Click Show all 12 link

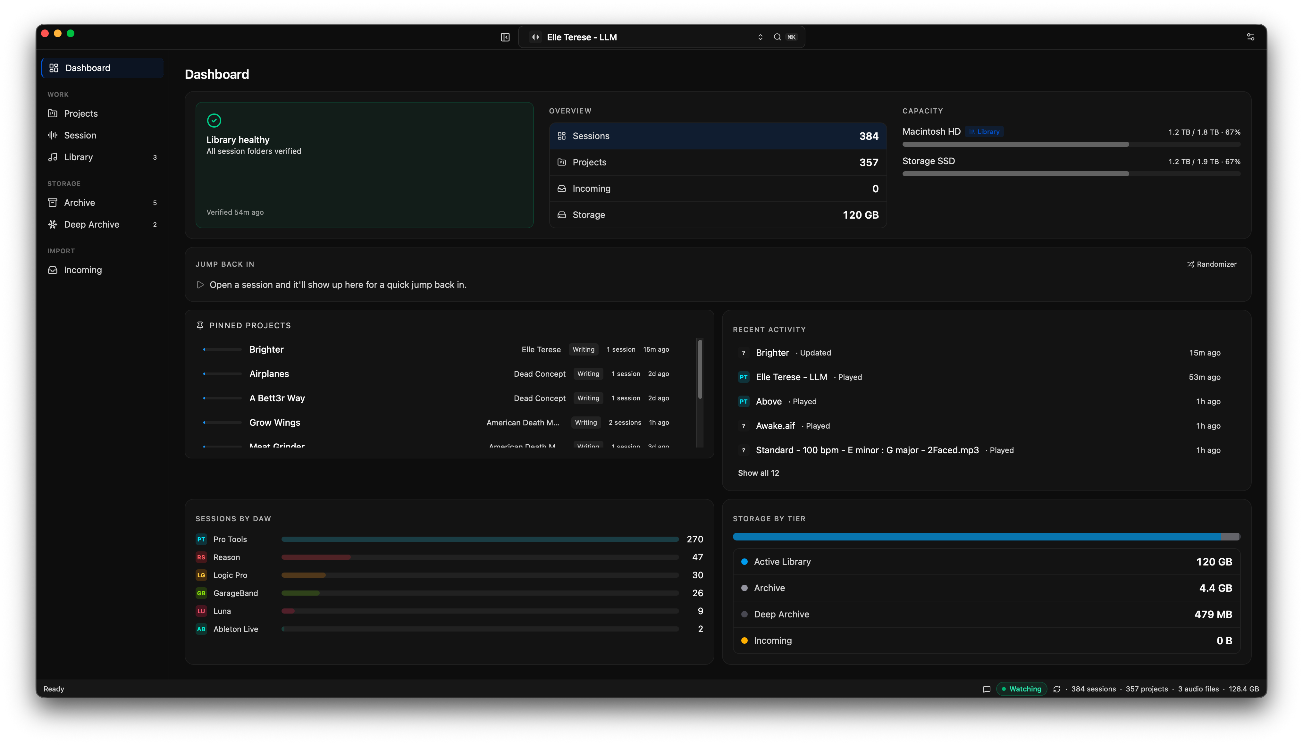click(758, 473)
